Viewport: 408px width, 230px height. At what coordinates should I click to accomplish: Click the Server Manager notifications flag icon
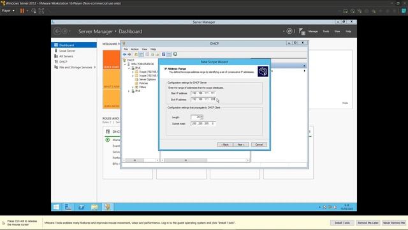(x=302, y=31)
